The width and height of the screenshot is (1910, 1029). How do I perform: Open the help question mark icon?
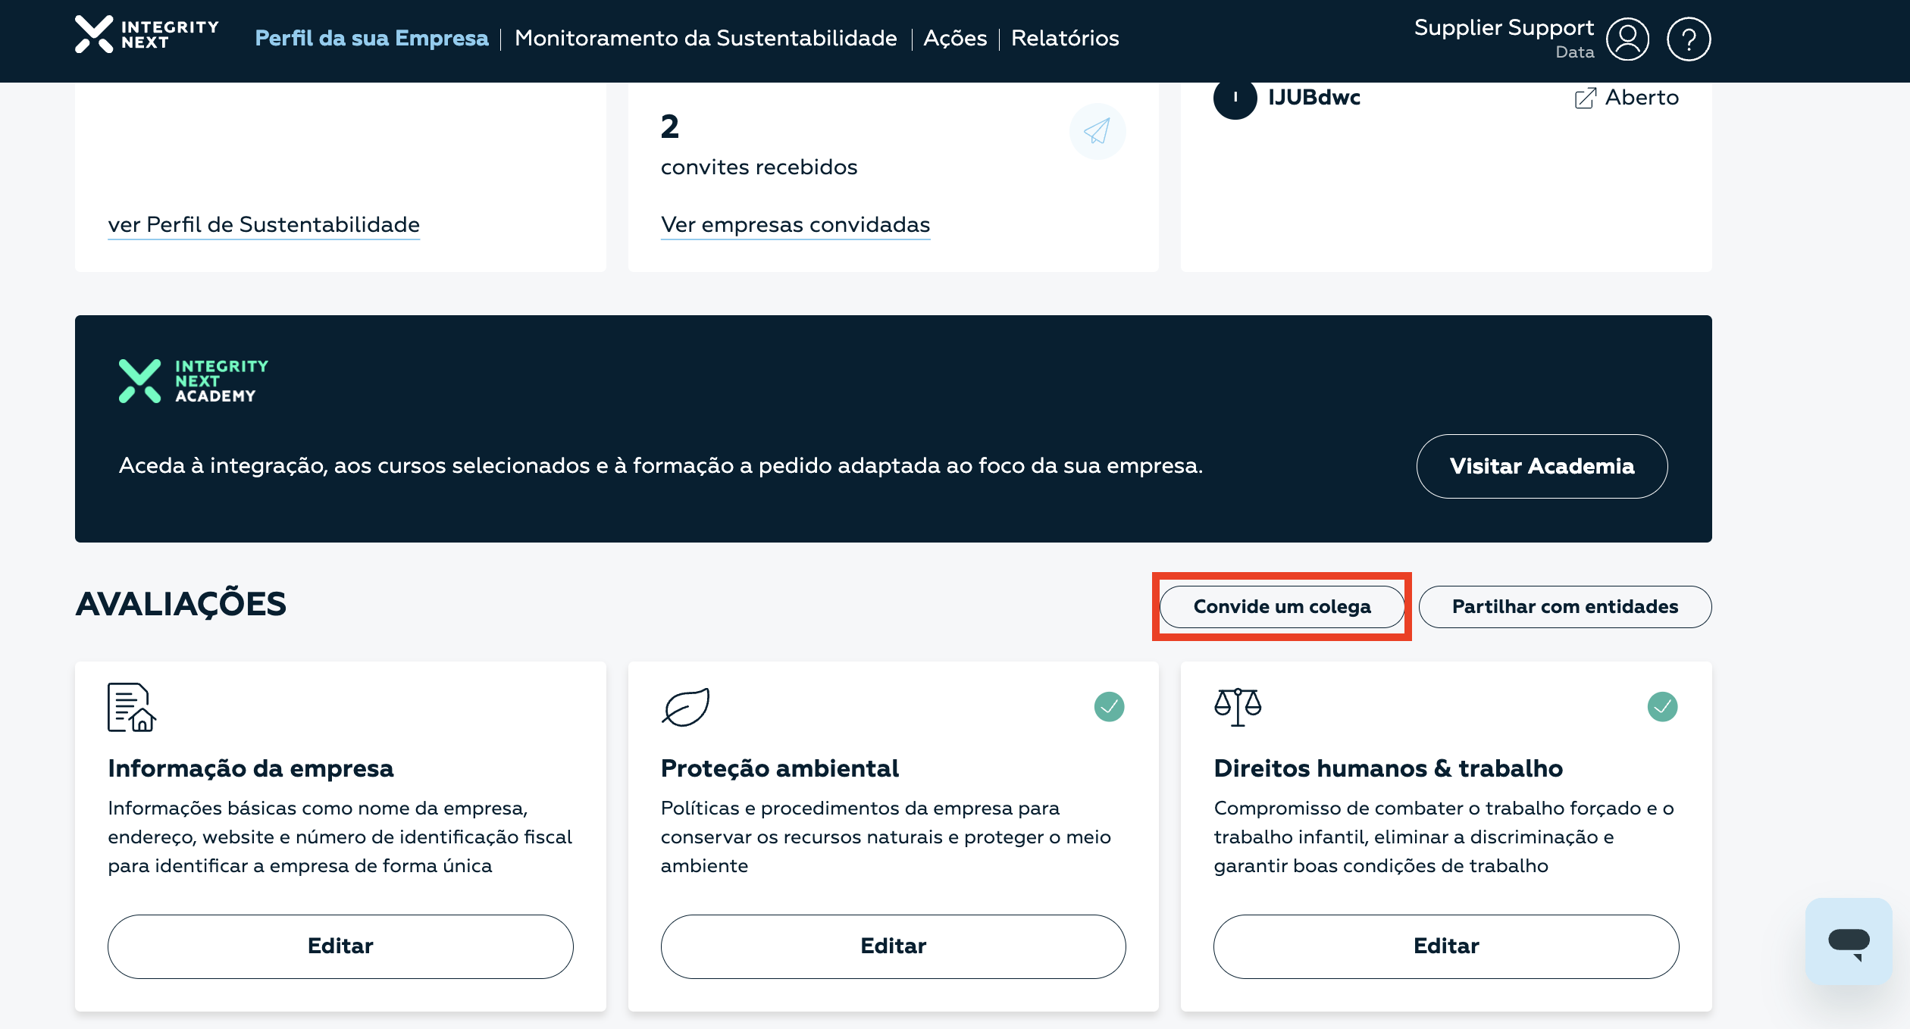click(x=1688, y=39)
